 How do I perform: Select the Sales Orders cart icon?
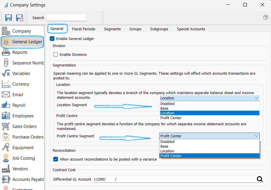pyautogui.click(x=6, y=126)
